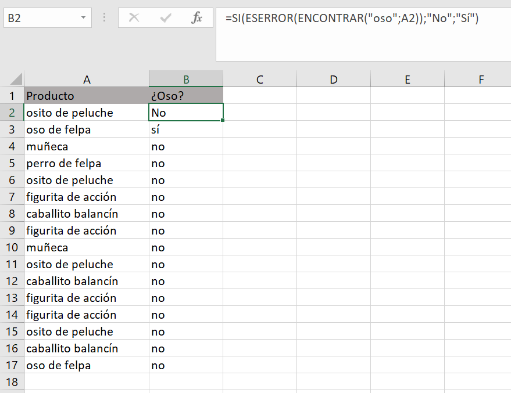511x393 pixels.
Task: Select column D header
Action: pos(334,79)
